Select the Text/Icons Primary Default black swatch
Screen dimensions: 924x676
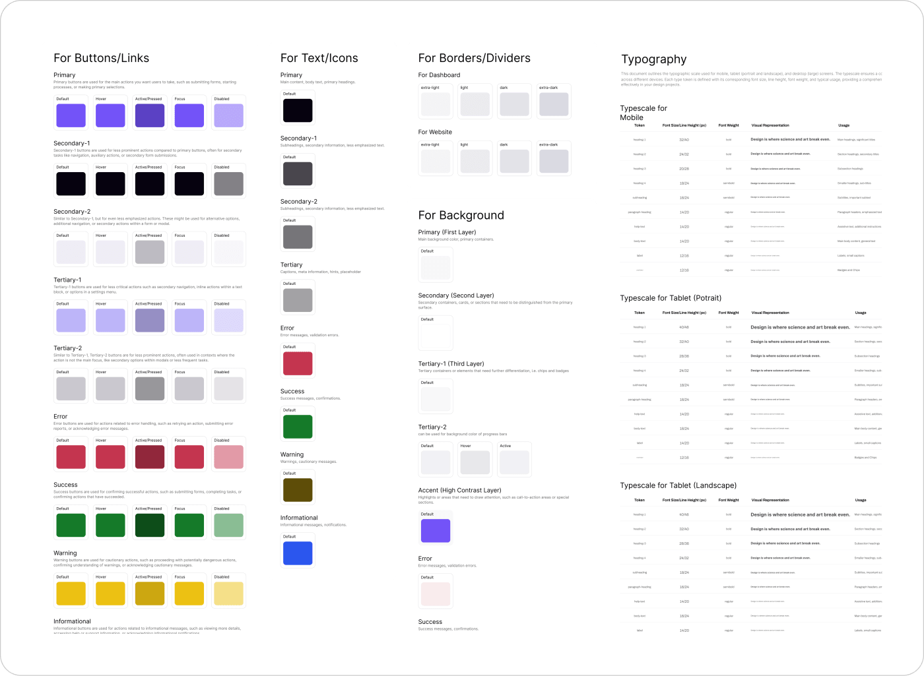coord(298,110)
